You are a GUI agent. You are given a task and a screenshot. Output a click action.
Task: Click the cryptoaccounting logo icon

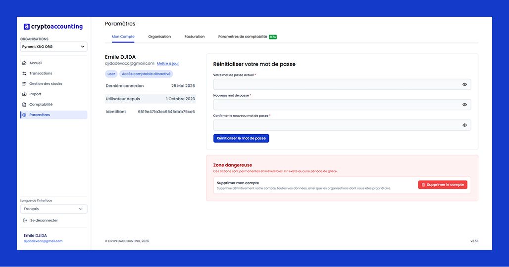tap(27, 27)
